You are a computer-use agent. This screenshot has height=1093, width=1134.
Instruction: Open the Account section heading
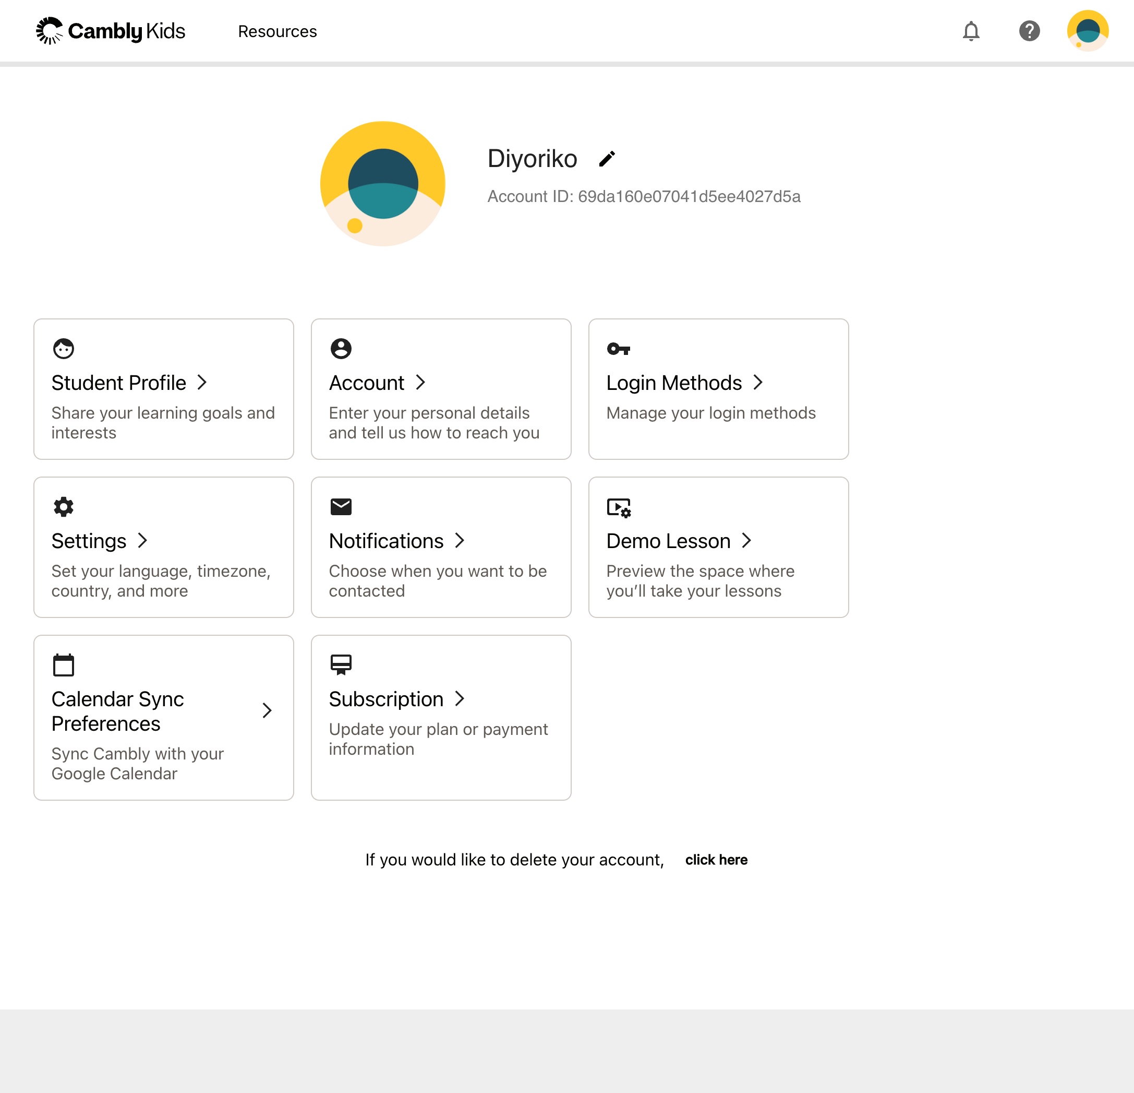[x=367, y=383]
